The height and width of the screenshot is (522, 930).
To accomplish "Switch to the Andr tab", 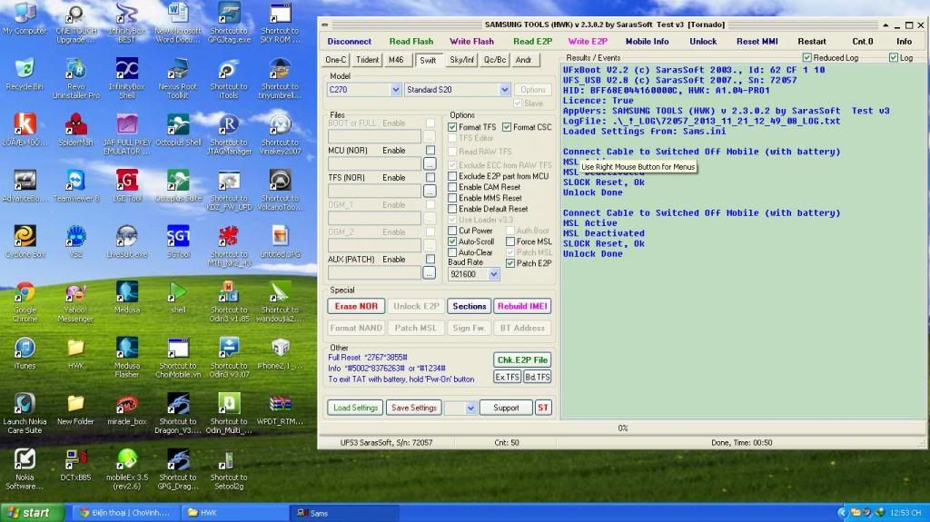I will pos(524,60).
